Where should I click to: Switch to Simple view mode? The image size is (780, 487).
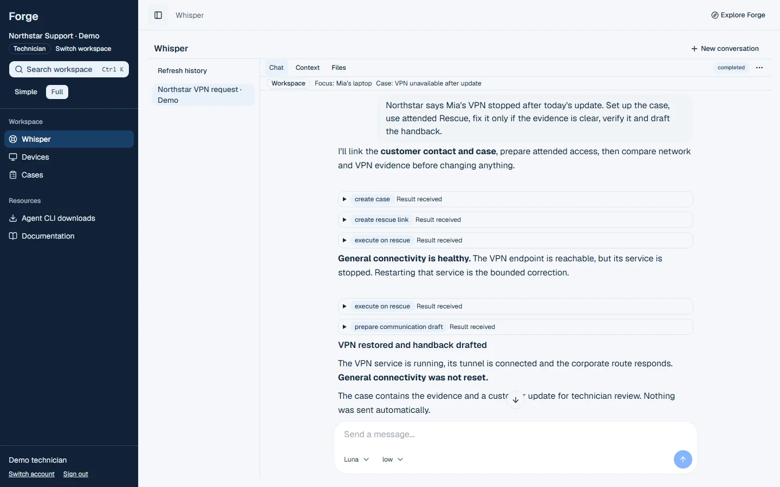[26, 92]
